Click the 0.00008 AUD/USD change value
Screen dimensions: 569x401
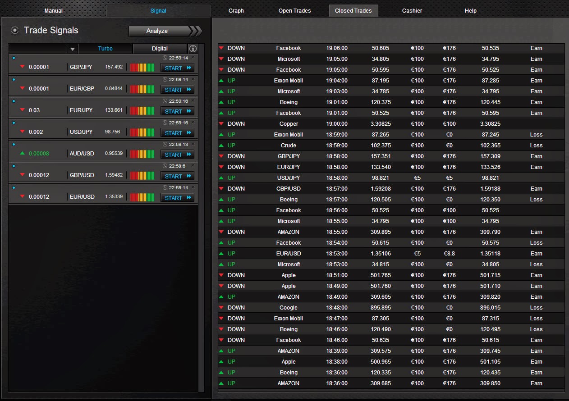[39, 154]
